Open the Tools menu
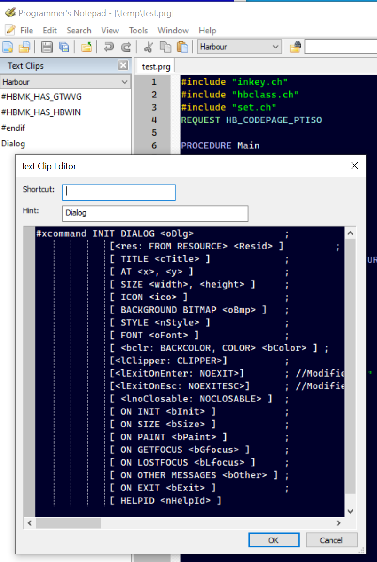 click(139, 31)
